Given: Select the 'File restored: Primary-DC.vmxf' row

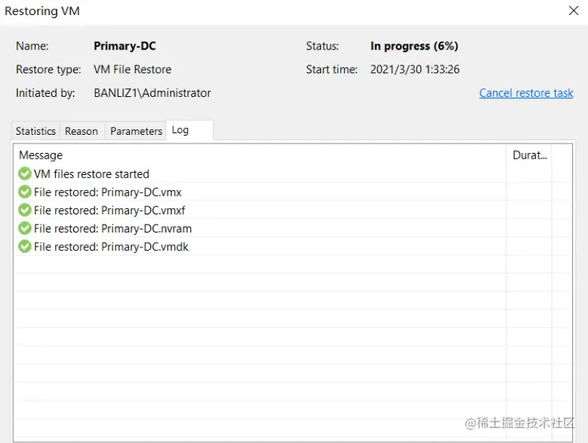Looking at the screenshot, I should coord(293,210).
